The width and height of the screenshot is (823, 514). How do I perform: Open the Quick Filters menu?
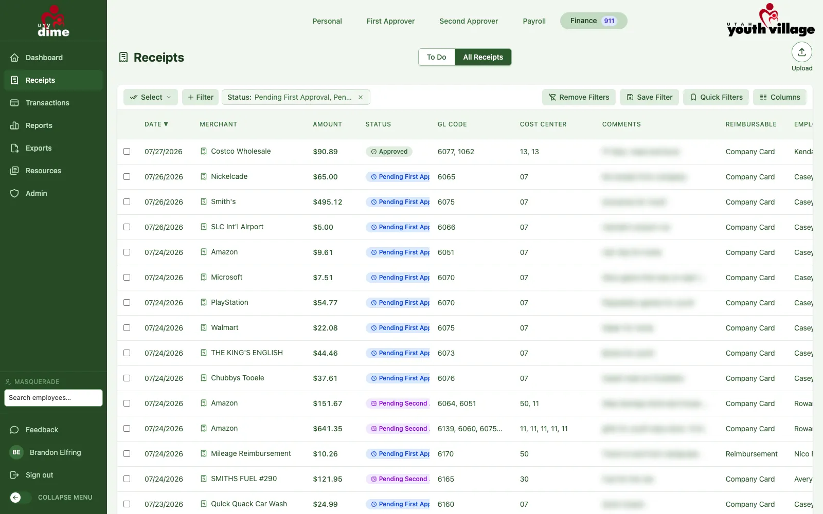click(x=716, y=97)
